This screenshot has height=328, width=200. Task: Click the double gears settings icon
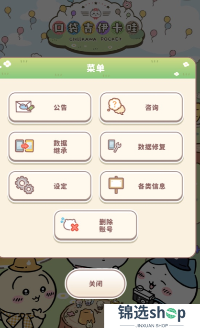click(24, 185)
